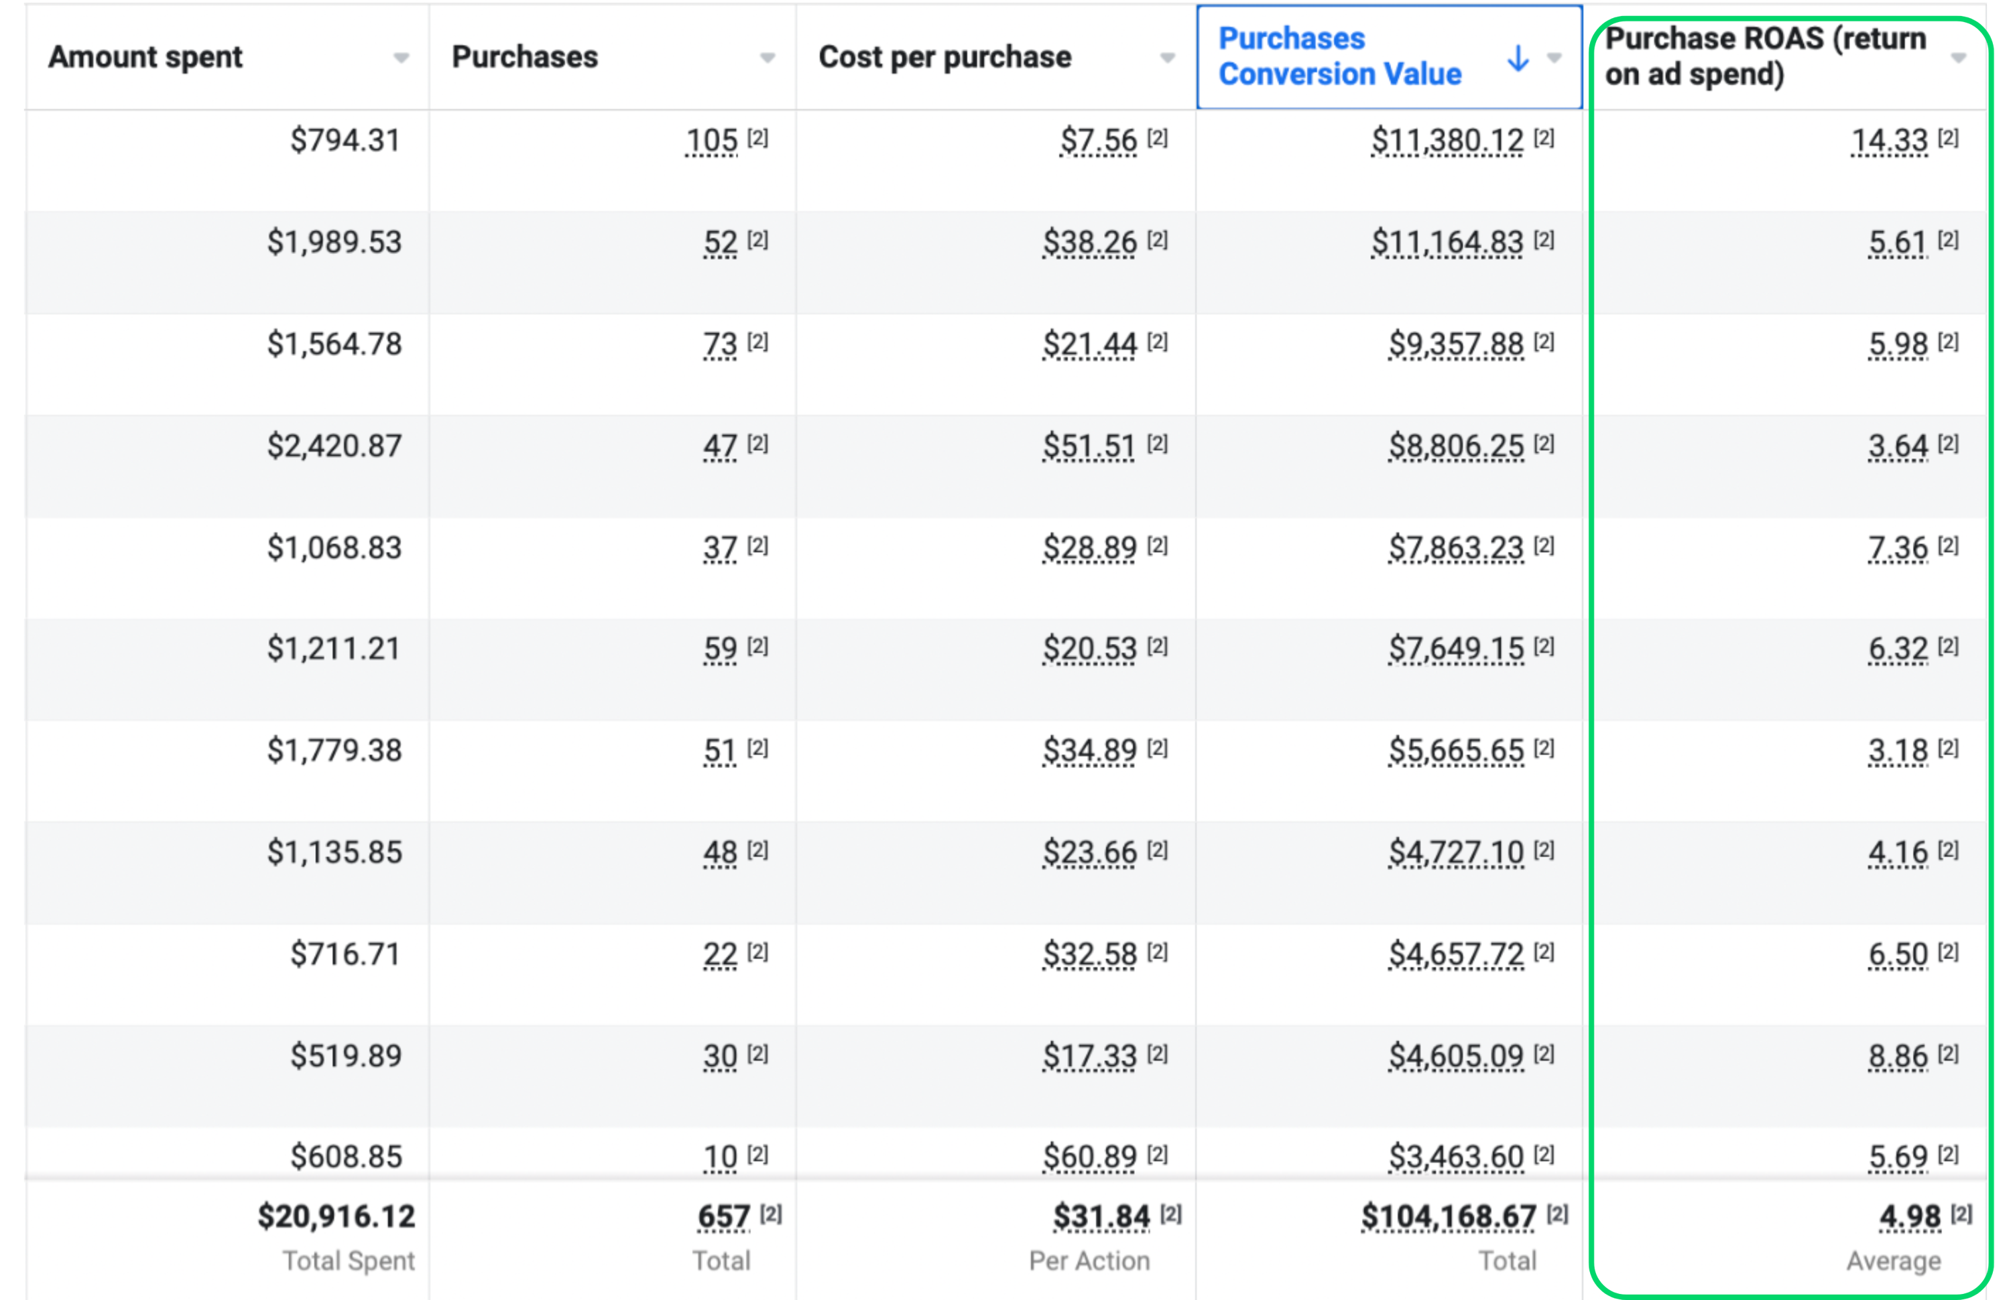The height and width of the screenshot is (1300, 2011).
Task: Click the [2] footnote beside 4.98 average
Action: coord(1962,1214)
